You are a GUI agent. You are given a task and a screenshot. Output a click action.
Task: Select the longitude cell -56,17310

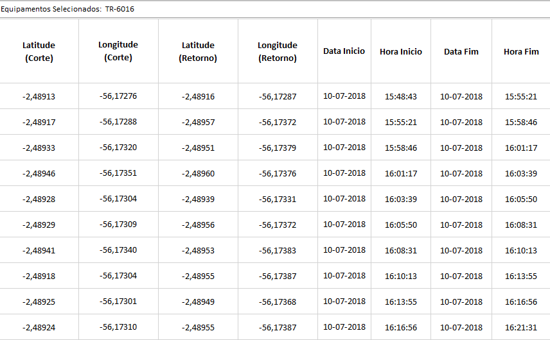[x=118, y=327]
